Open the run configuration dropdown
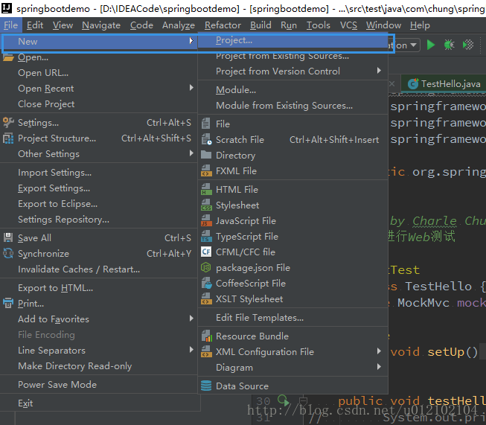 pos(413,45)
